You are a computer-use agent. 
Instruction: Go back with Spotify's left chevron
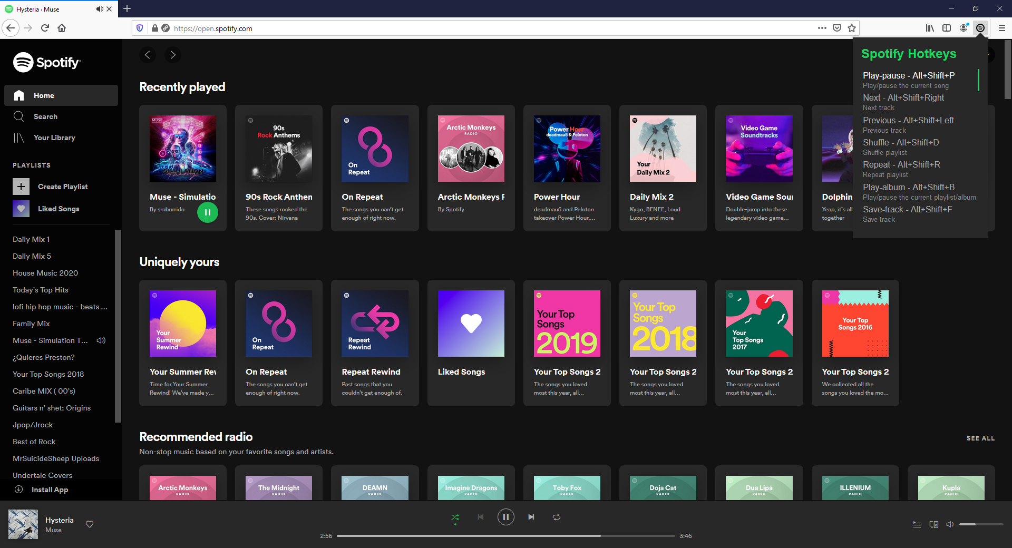(148, 55)
